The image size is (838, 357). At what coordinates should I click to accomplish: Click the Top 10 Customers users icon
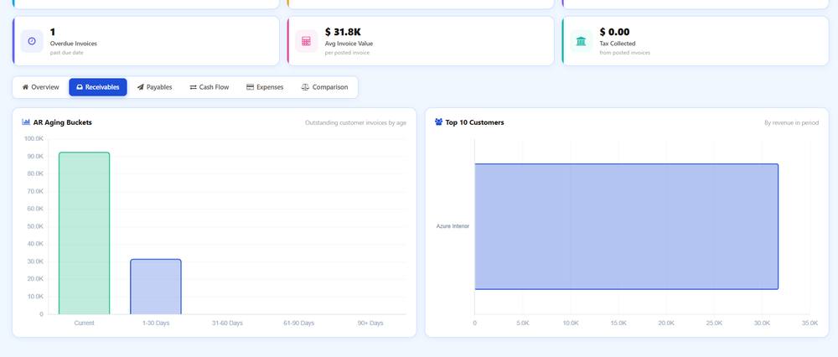click(439, 122)
